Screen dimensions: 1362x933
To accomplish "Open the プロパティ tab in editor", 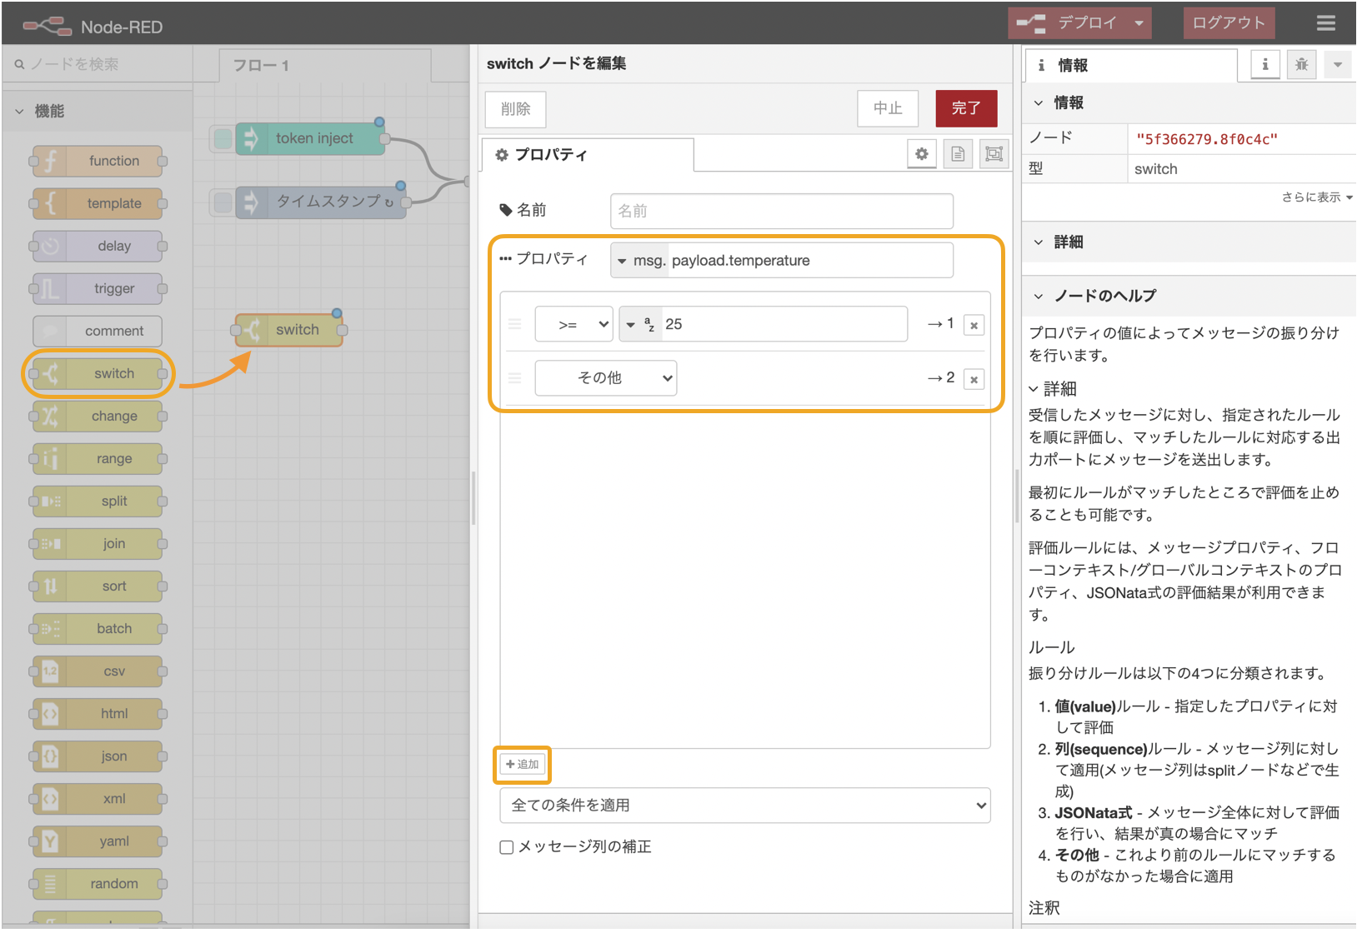I will click(588, 155).
